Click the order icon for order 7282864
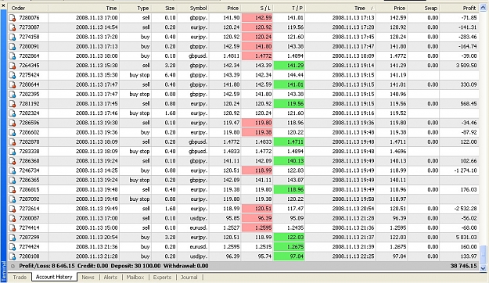The width and height of the screenshot is (489, 283). [13, 56]
